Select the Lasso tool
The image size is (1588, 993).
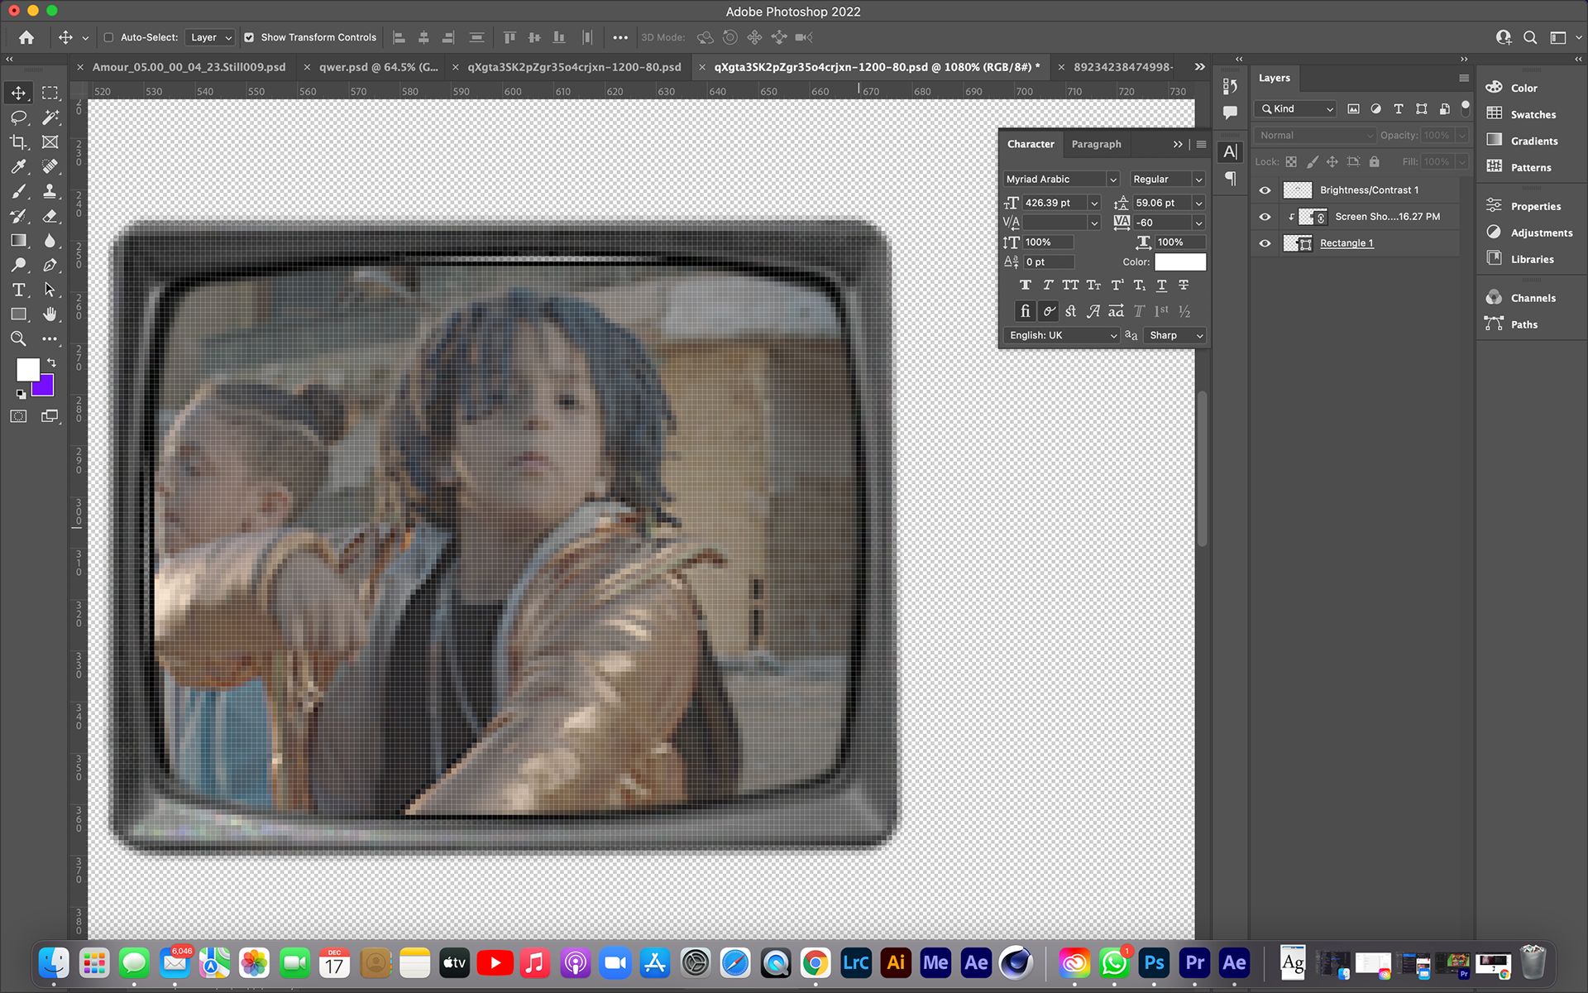pos(18,118)
